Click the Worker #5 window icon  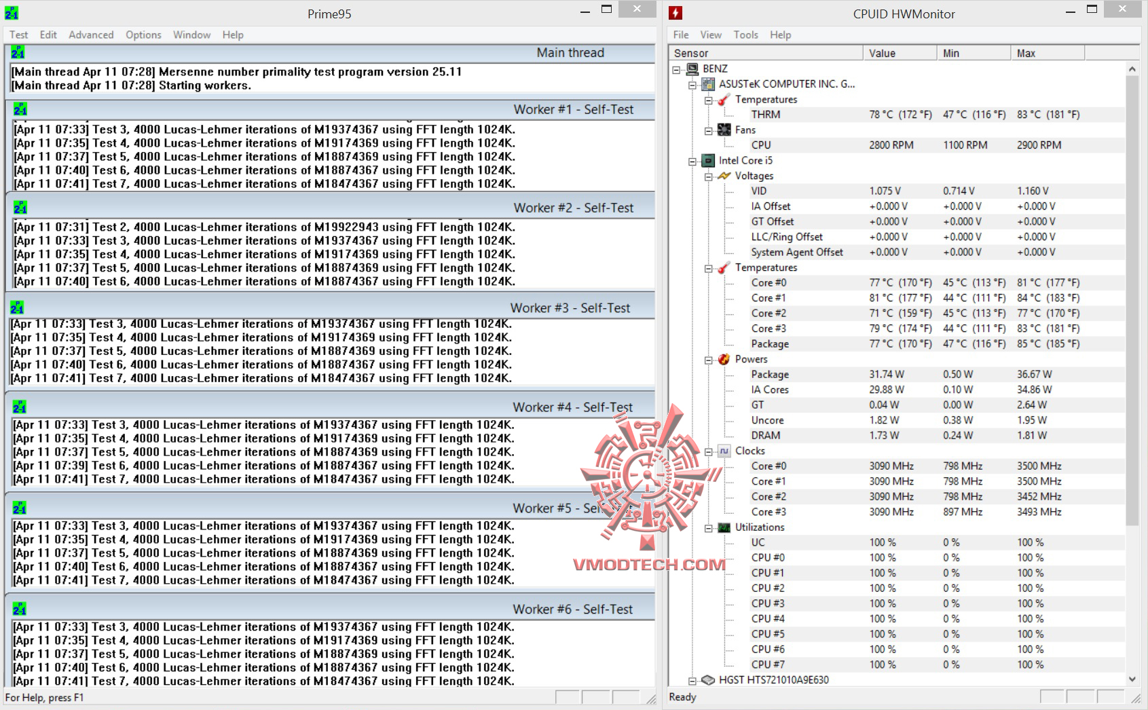point(19,508)
